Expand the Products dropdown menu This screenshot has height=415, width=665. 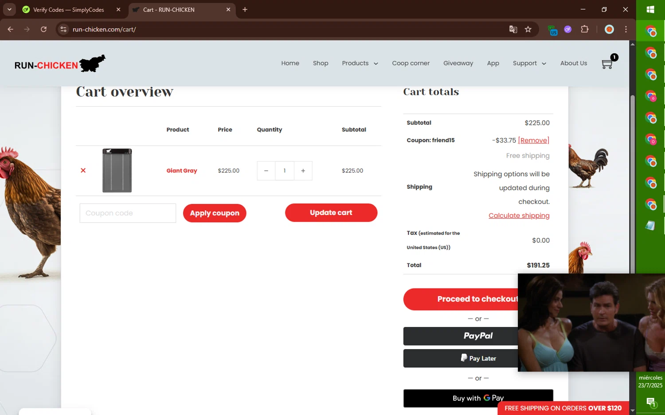tap(360, 63)
